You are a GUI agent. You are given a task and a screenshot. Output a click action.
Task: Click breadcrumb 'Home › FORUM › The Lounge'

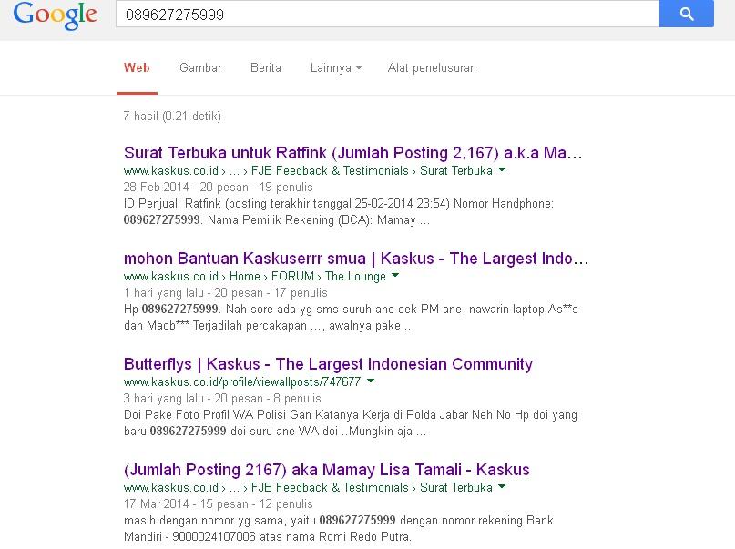pyautogui.click(x=308, y=277)
